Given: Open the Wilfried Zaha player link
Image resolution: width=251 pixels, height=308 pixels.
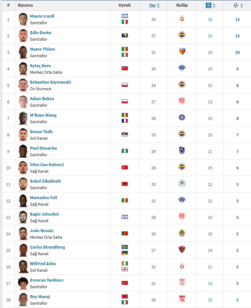Looking at the screenshot, I should (x=43, y=264).
